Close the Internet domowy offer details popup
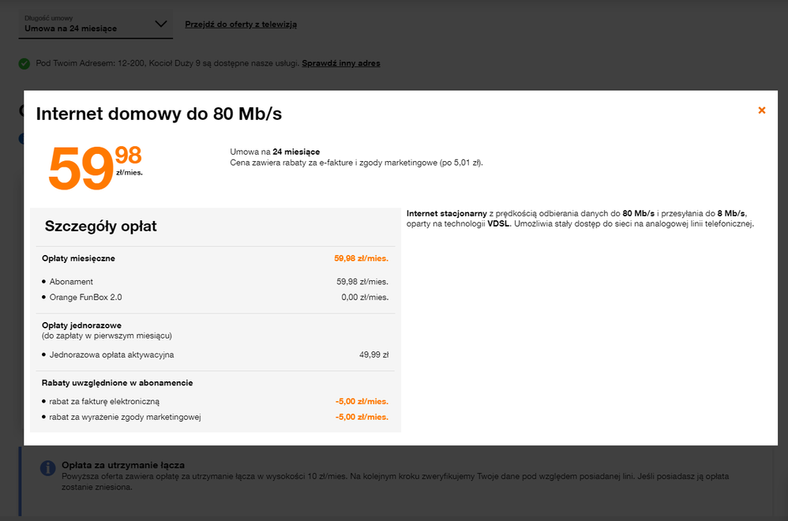 click(x=761, y=111)
